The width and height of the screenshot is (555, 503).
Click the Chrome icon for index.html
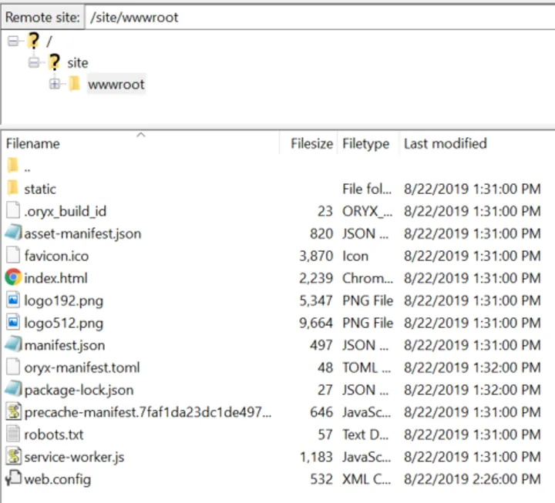point(13,277)
